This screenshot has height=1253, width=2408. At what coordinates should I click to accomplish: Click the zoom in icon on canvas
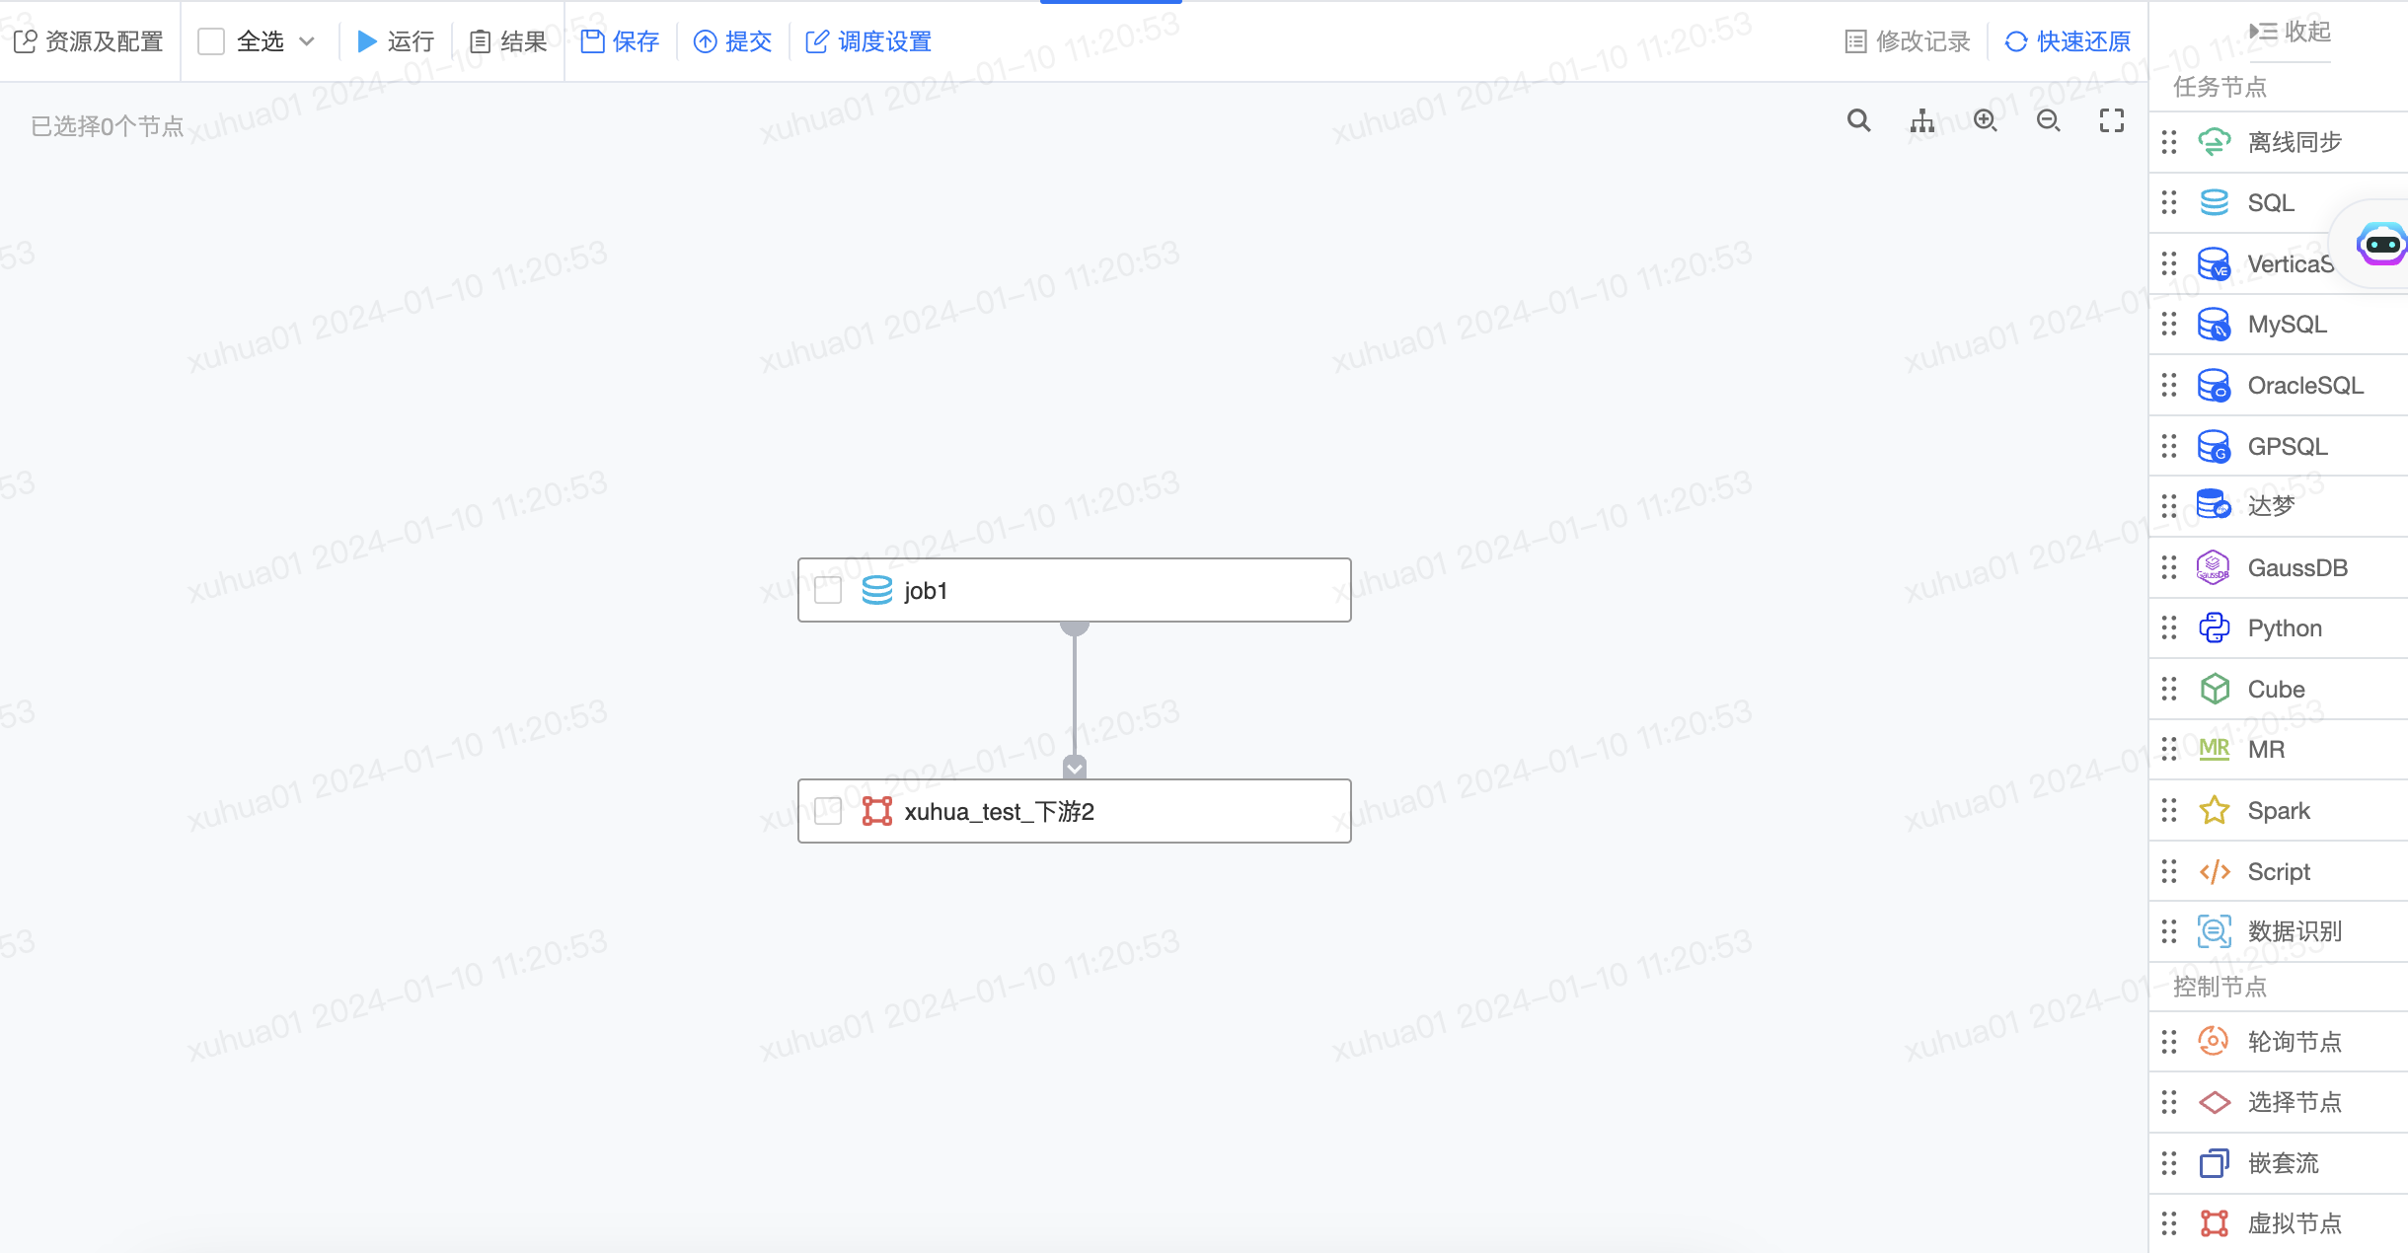[1986, 119]
